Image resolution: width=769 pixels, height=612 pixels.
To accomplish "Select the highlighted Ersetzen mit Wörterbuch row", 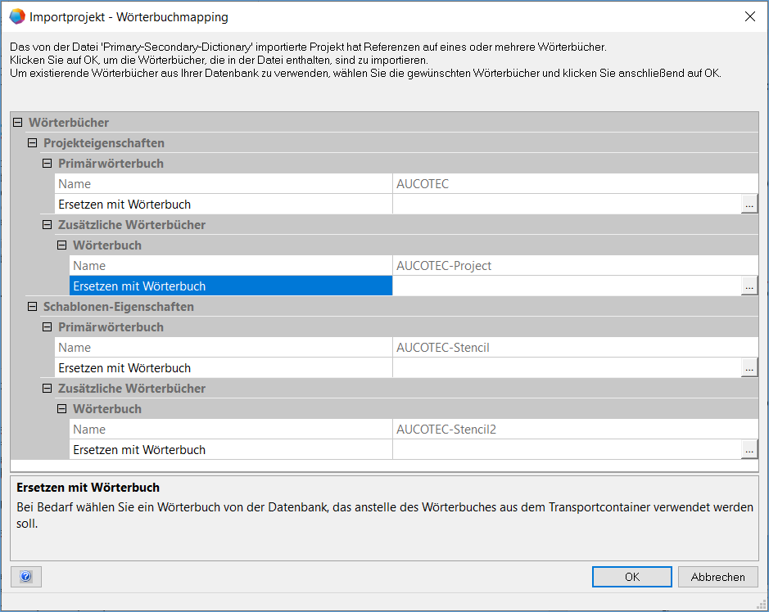I will coord(229,286).
